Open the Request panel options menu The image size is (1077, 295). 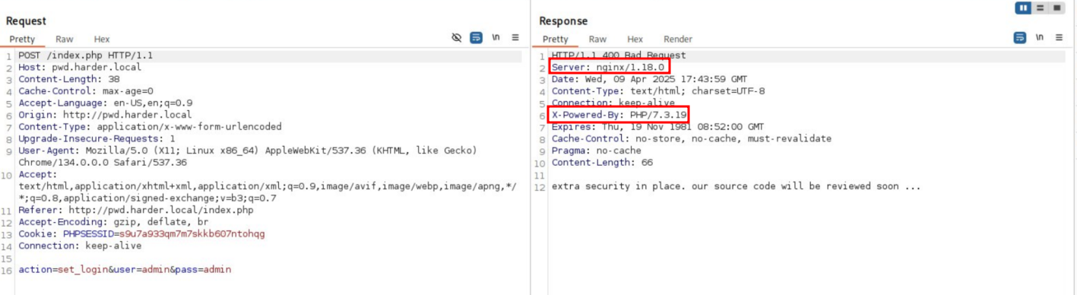point(515,37)
